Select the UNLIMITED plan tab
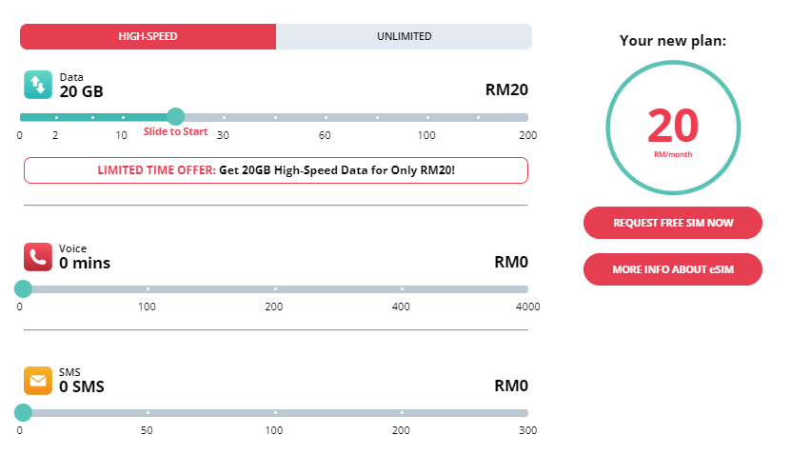 [404, 36]
